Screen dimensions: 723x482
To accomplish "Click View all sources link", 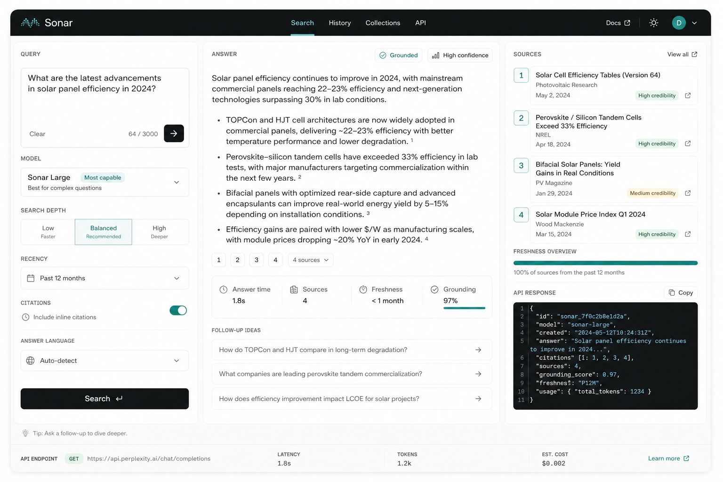I will pyautogui.click(x=682, y=55).
